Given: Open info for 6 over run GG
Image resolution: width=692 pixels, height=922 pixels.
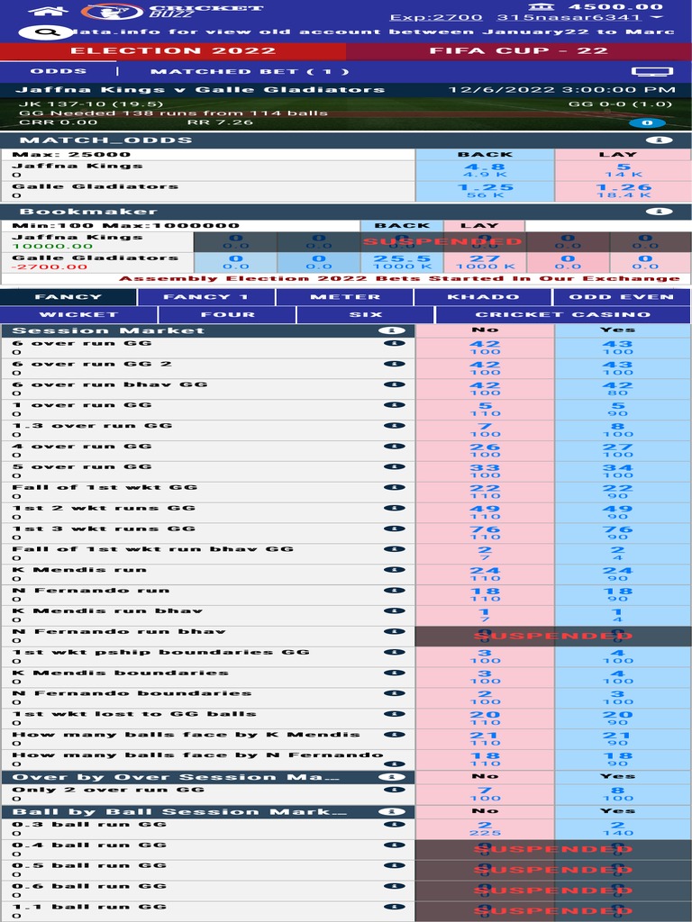Looking at the screenshot, I should pyautogui.click(x=395, y=343).
